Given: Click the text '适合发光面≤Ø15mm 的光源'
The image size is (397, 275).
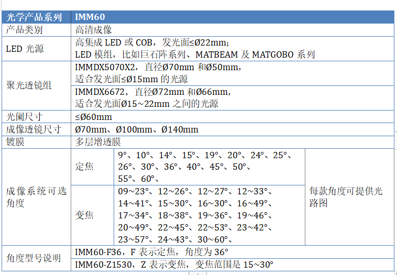Looking at the screenshot, I should pos(131,79).
